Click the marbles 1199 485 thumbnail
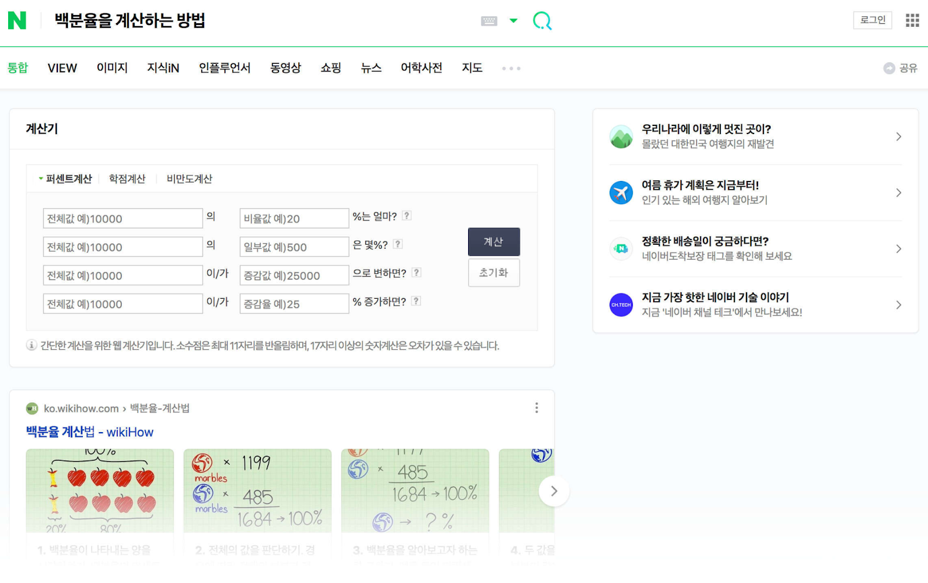 [x=258, y=491]
